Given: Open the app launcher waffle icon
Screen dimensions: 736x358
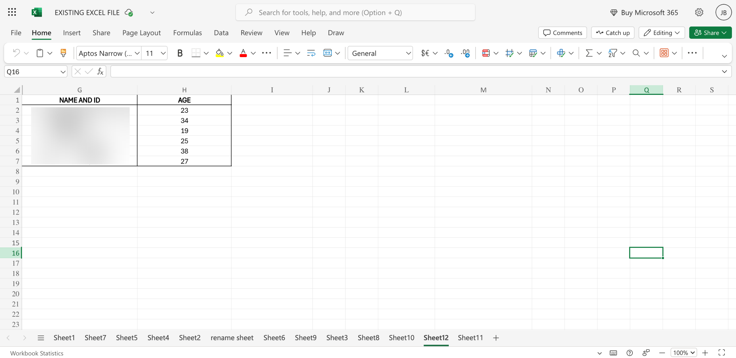Looking at the screenshot, I should [12, 12].
